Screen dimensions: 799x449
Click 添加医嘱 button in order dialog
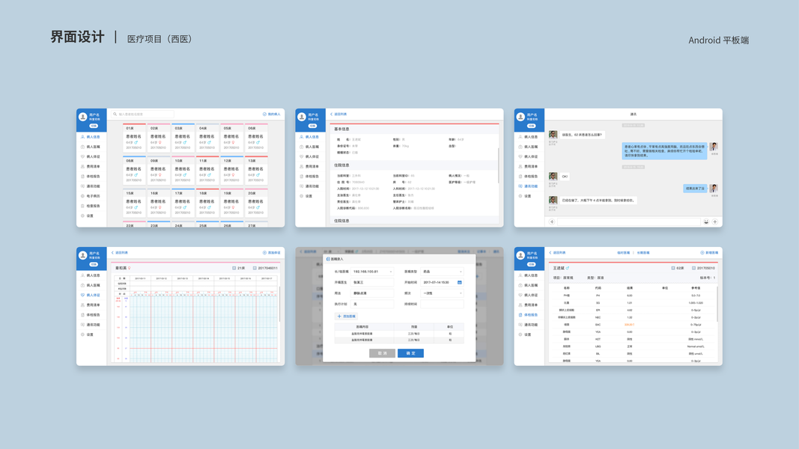[x=346, y=316]
